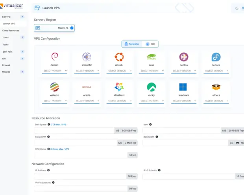Open fedora Select Version dropdown
Viewport: 244px width, 195px height.
pyautogui.click(x=216, y=71)
